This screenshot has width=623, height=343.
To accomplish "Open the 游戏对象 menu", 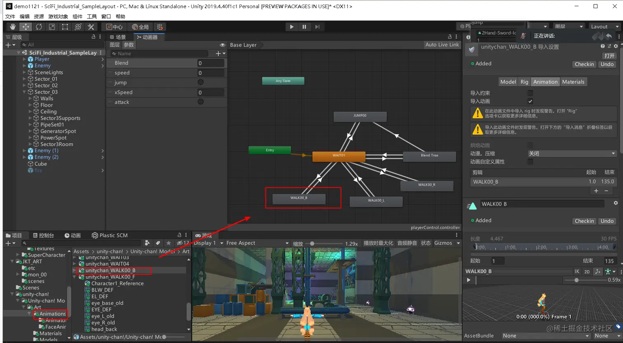I will (x=58, y=16).
